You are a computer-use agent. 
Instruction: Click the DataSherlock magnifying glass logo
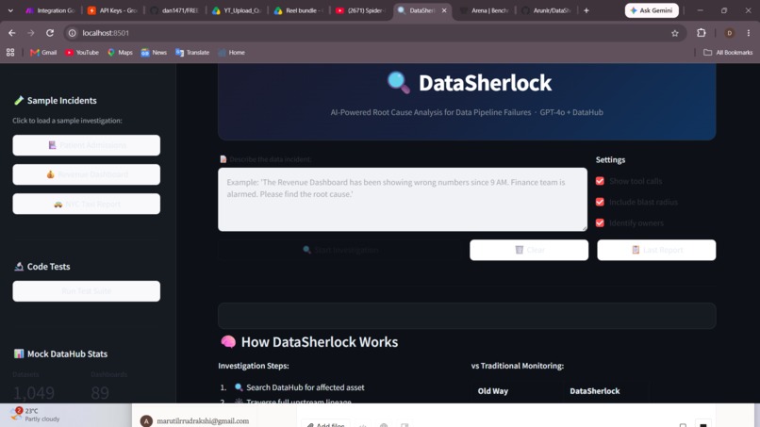399,82
